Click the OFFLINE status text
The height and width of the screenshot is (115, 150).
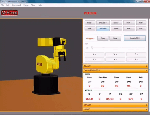point(90,13)
